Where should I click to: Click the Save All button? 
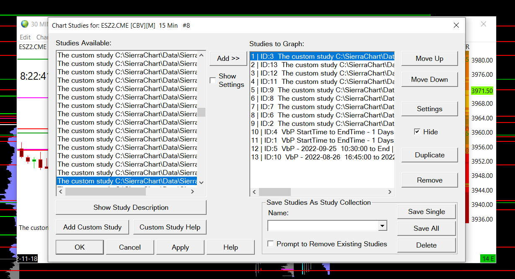pos(427,229)
